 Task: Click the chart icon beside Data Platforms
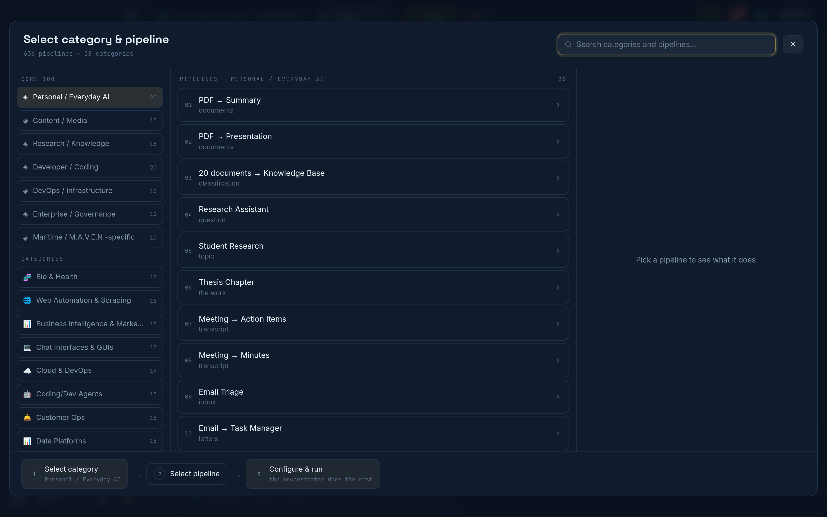coord(27,441)
